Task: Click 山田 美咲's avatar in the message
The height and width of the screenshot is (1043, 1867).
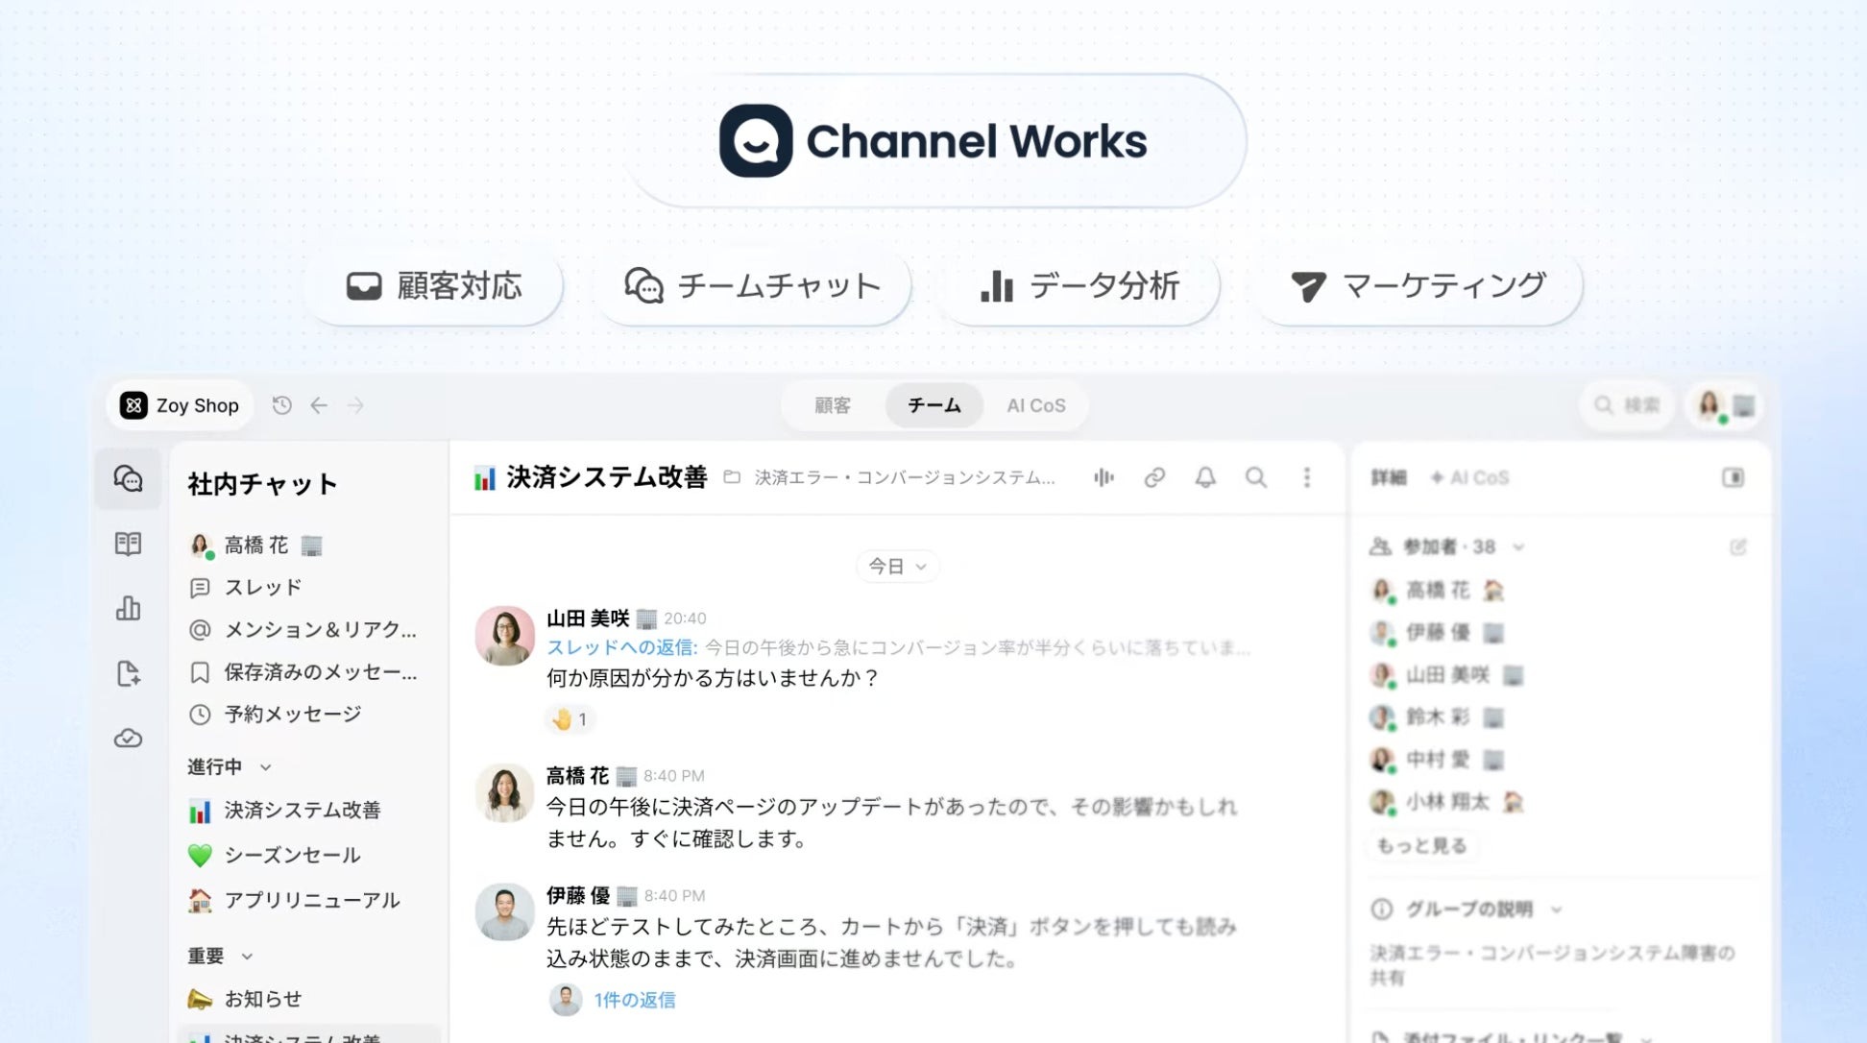Action: click(x=505, y=635)
